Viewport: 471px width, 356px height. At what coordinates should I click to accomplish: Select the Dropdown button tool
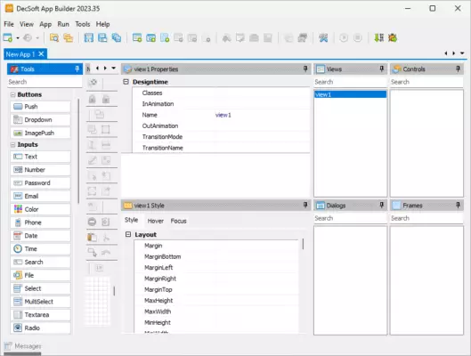click(41, 120)
